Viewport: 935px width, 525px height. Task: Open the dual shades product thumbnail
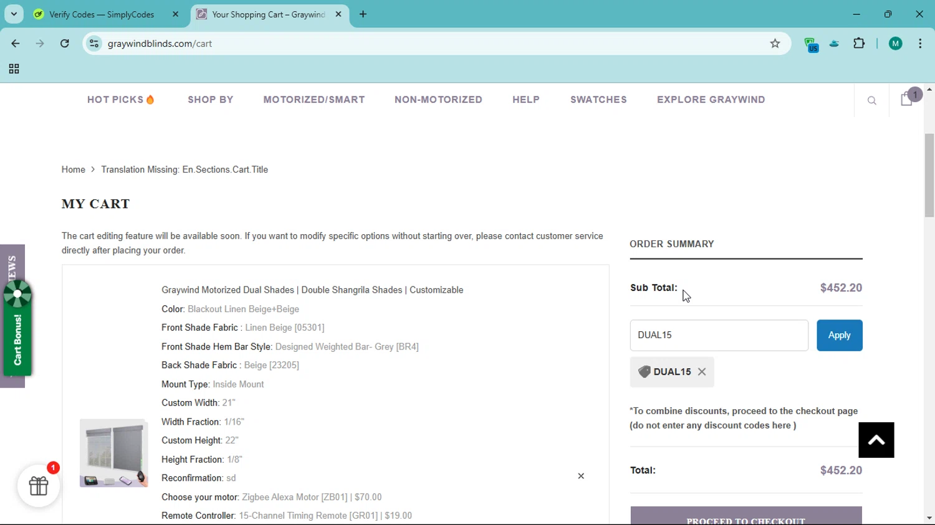point(113,453)
